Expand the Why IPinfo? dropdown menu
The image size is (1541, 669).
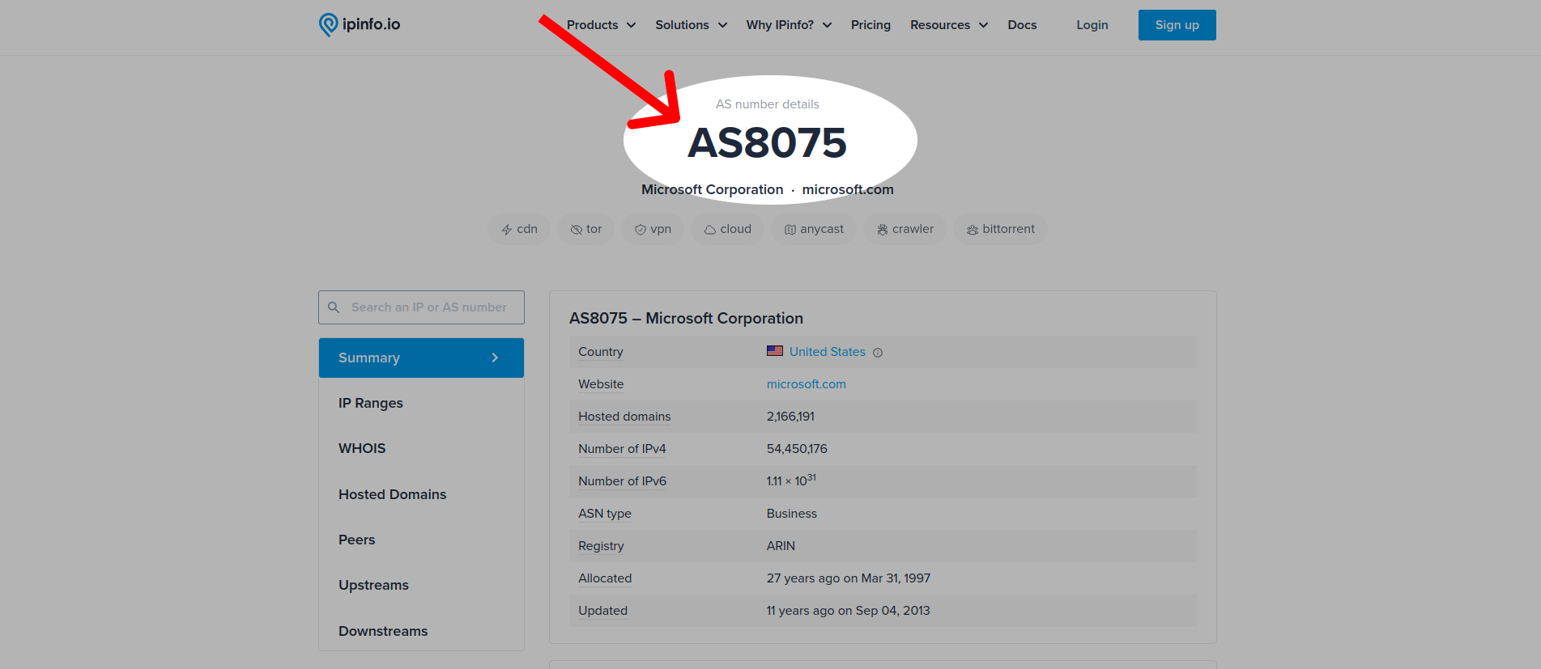coord(790,25)
